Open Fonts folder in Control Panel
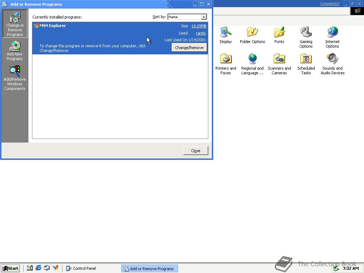This screenshot has width=364, height=273. click(279, 35)
